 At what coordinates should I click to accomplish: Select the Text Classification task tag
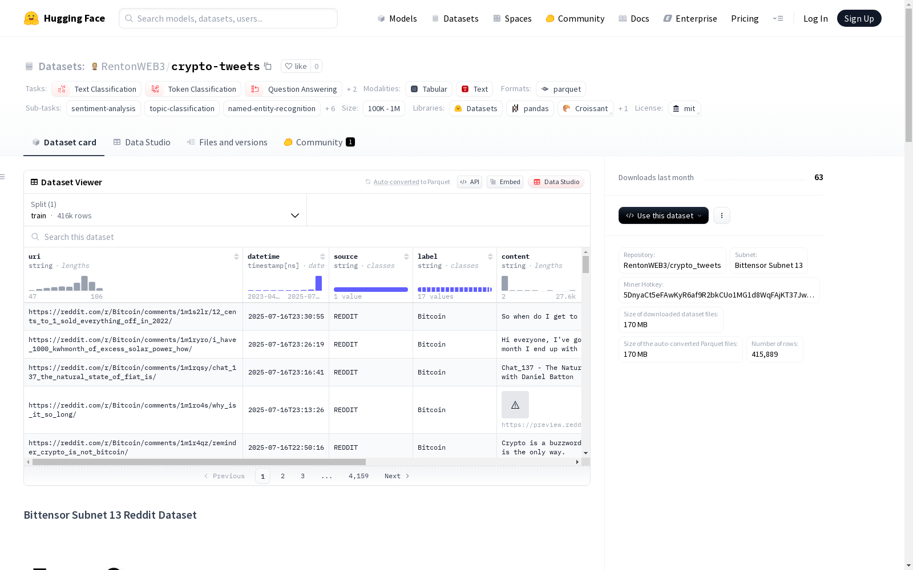96,89
